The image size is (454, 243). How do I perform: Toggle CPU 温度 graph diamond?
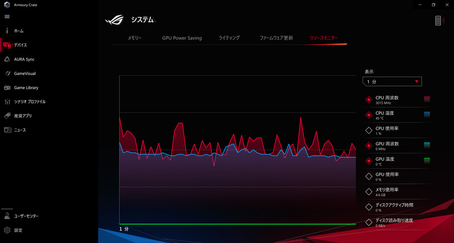pyautogui.click(x=368, y=115)
